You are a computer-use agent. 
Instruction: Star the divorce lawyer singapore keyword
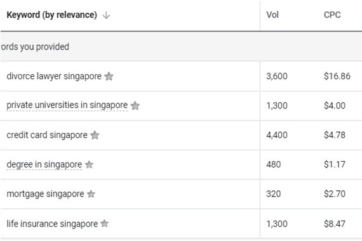click(109, 76)
